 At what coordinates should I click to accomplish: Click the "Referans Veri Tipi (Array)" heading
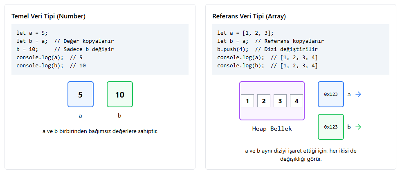(x=249, y=17)
